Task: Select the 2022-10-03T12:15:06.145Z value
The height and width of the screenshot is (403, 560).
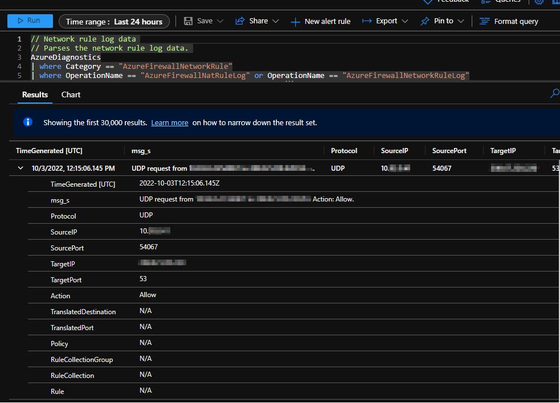Action: (179, 183)
